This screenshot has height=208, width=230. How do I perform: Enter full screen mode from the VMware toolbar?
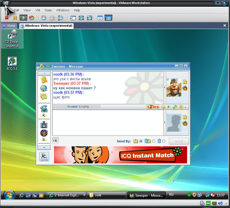(81, 18)
